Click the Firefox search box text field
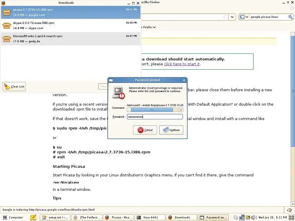Viewport: 295px width, 221px height. click(x=268, y=17)
